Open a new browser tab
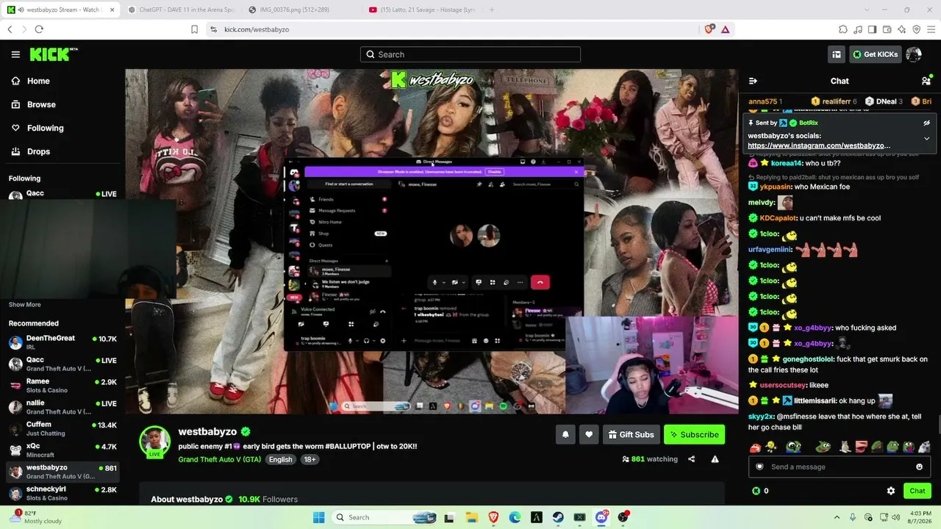Viewport: 941px width, 529px height. tap(492, 10)
